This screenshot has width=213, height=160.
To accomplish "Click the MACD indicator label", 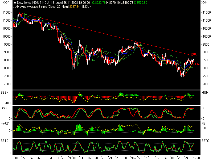I will (x=5, y=123).
